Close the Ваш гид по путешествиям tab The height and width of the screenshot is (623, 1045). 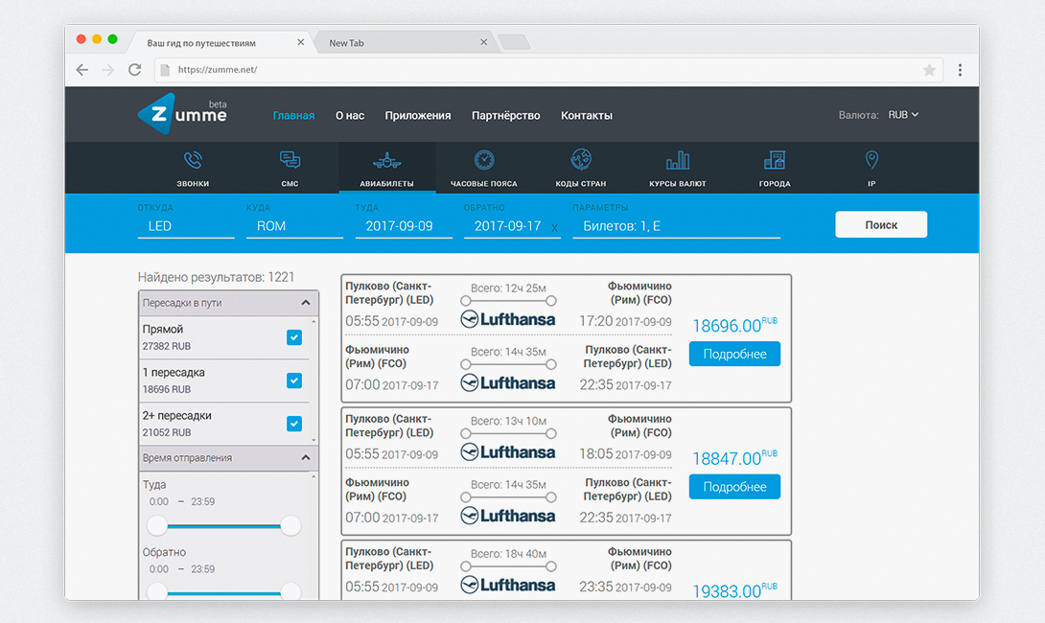tap(301, 42)
